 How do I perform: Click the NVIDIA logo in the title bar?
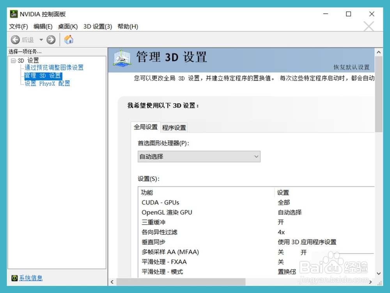[x=12, y=14]
